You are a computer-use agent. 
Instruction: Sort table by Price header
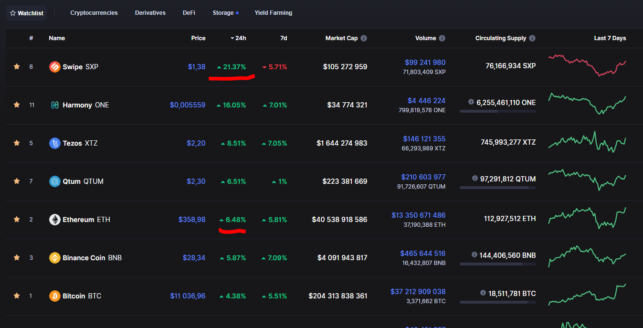coord(199,38)
